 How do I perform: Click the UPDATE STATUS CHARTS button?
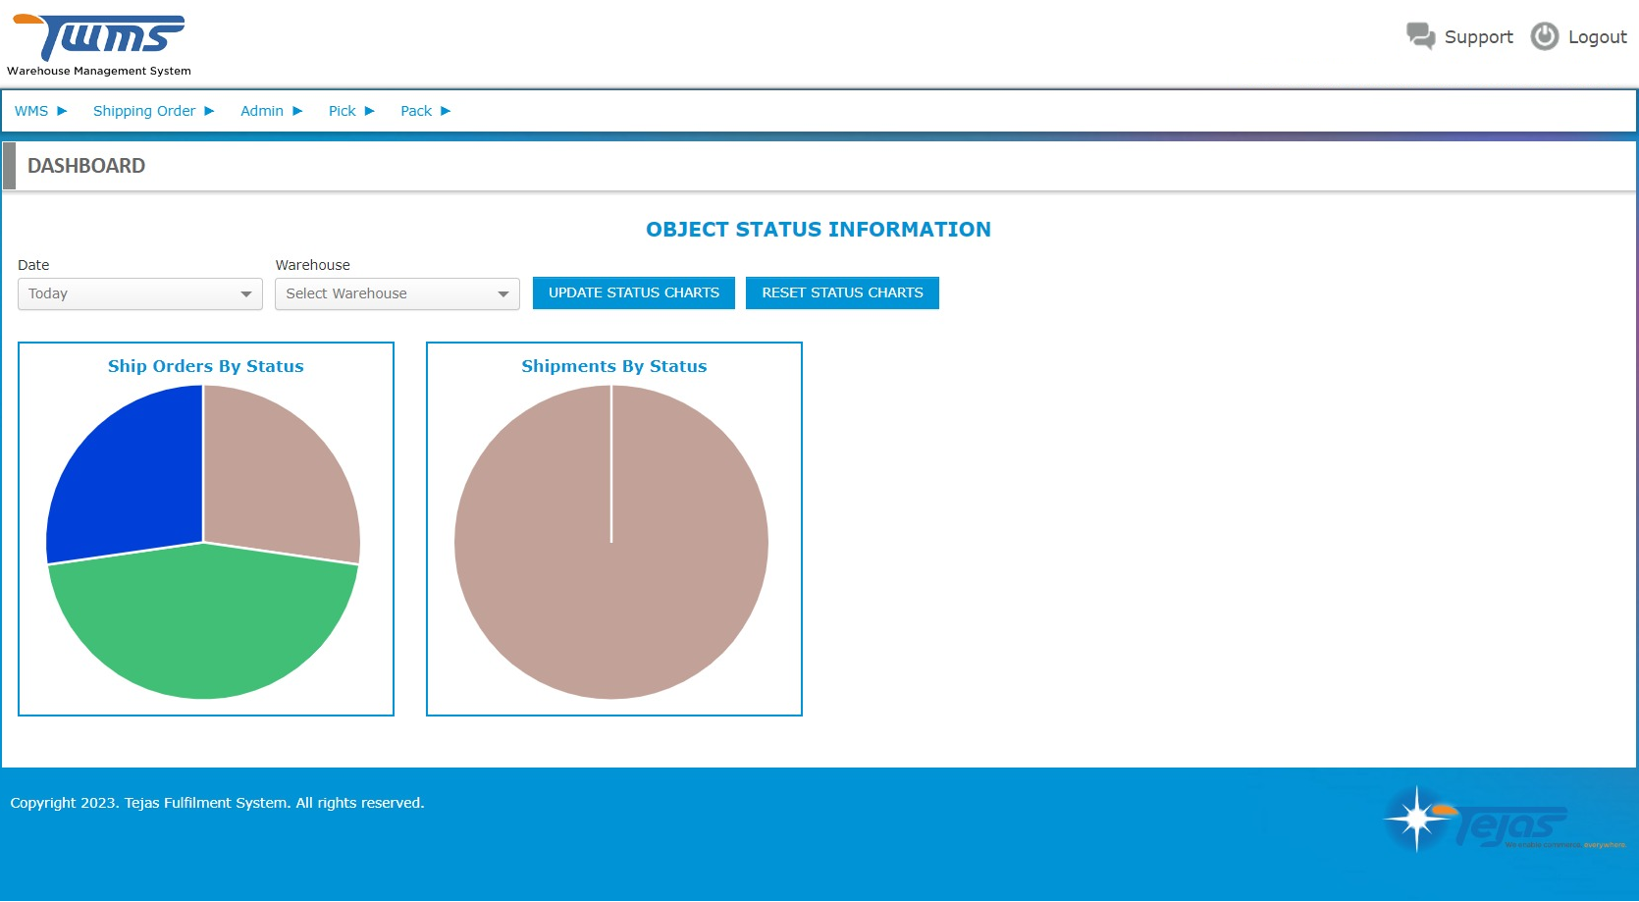633,292
